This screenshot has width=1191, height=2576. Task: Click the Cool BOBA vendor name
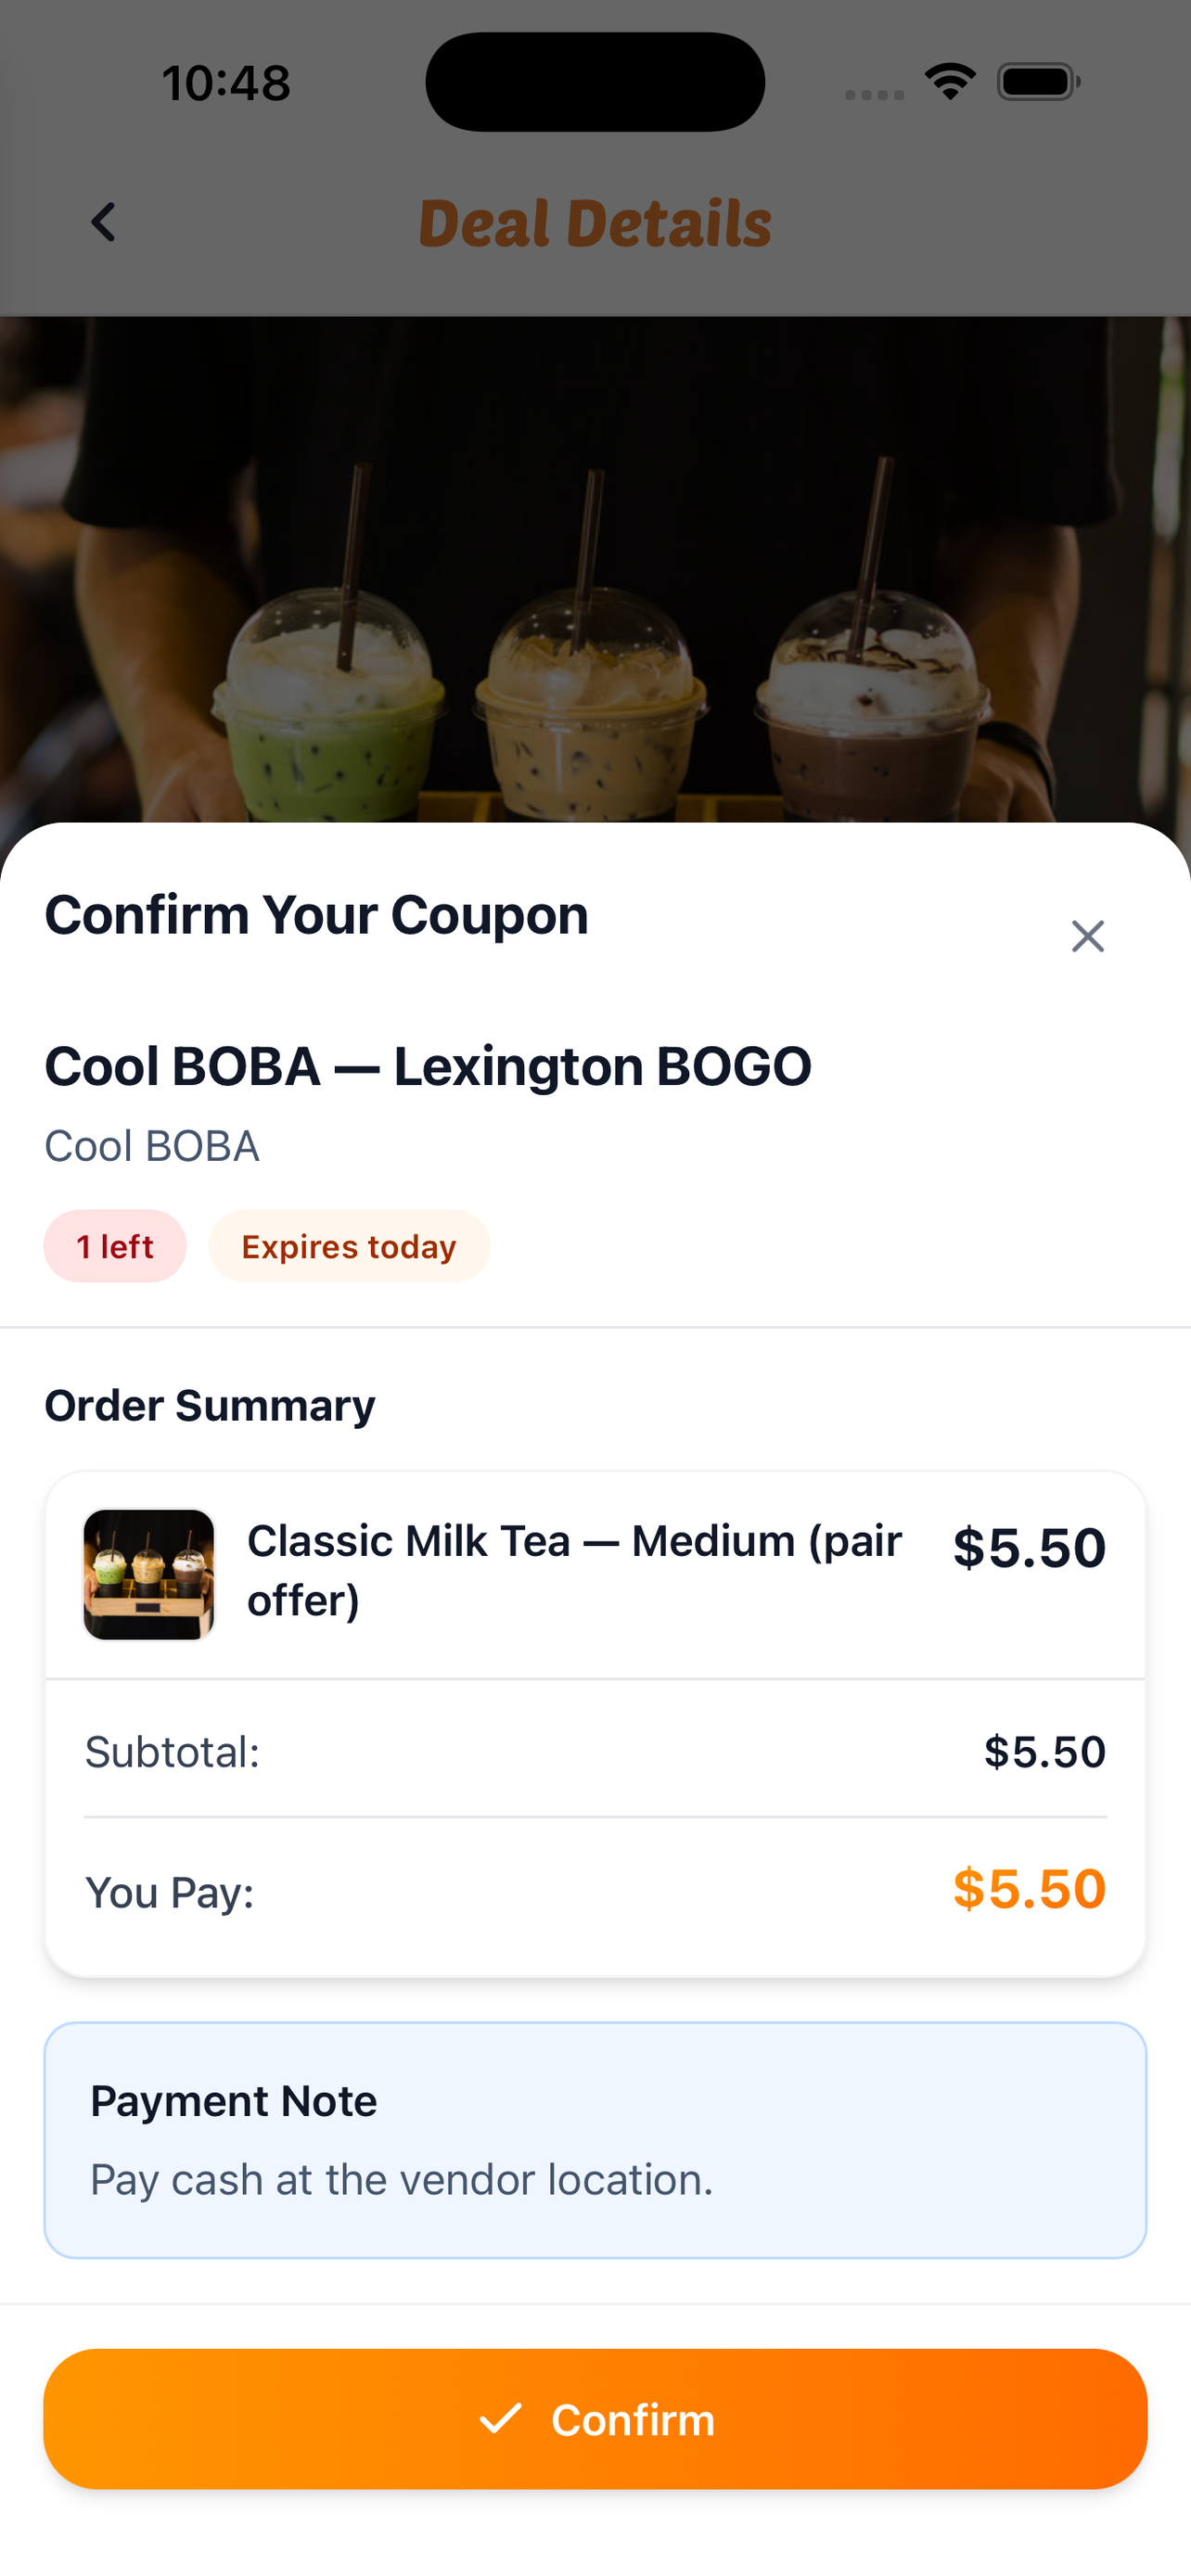[152, 1146]
